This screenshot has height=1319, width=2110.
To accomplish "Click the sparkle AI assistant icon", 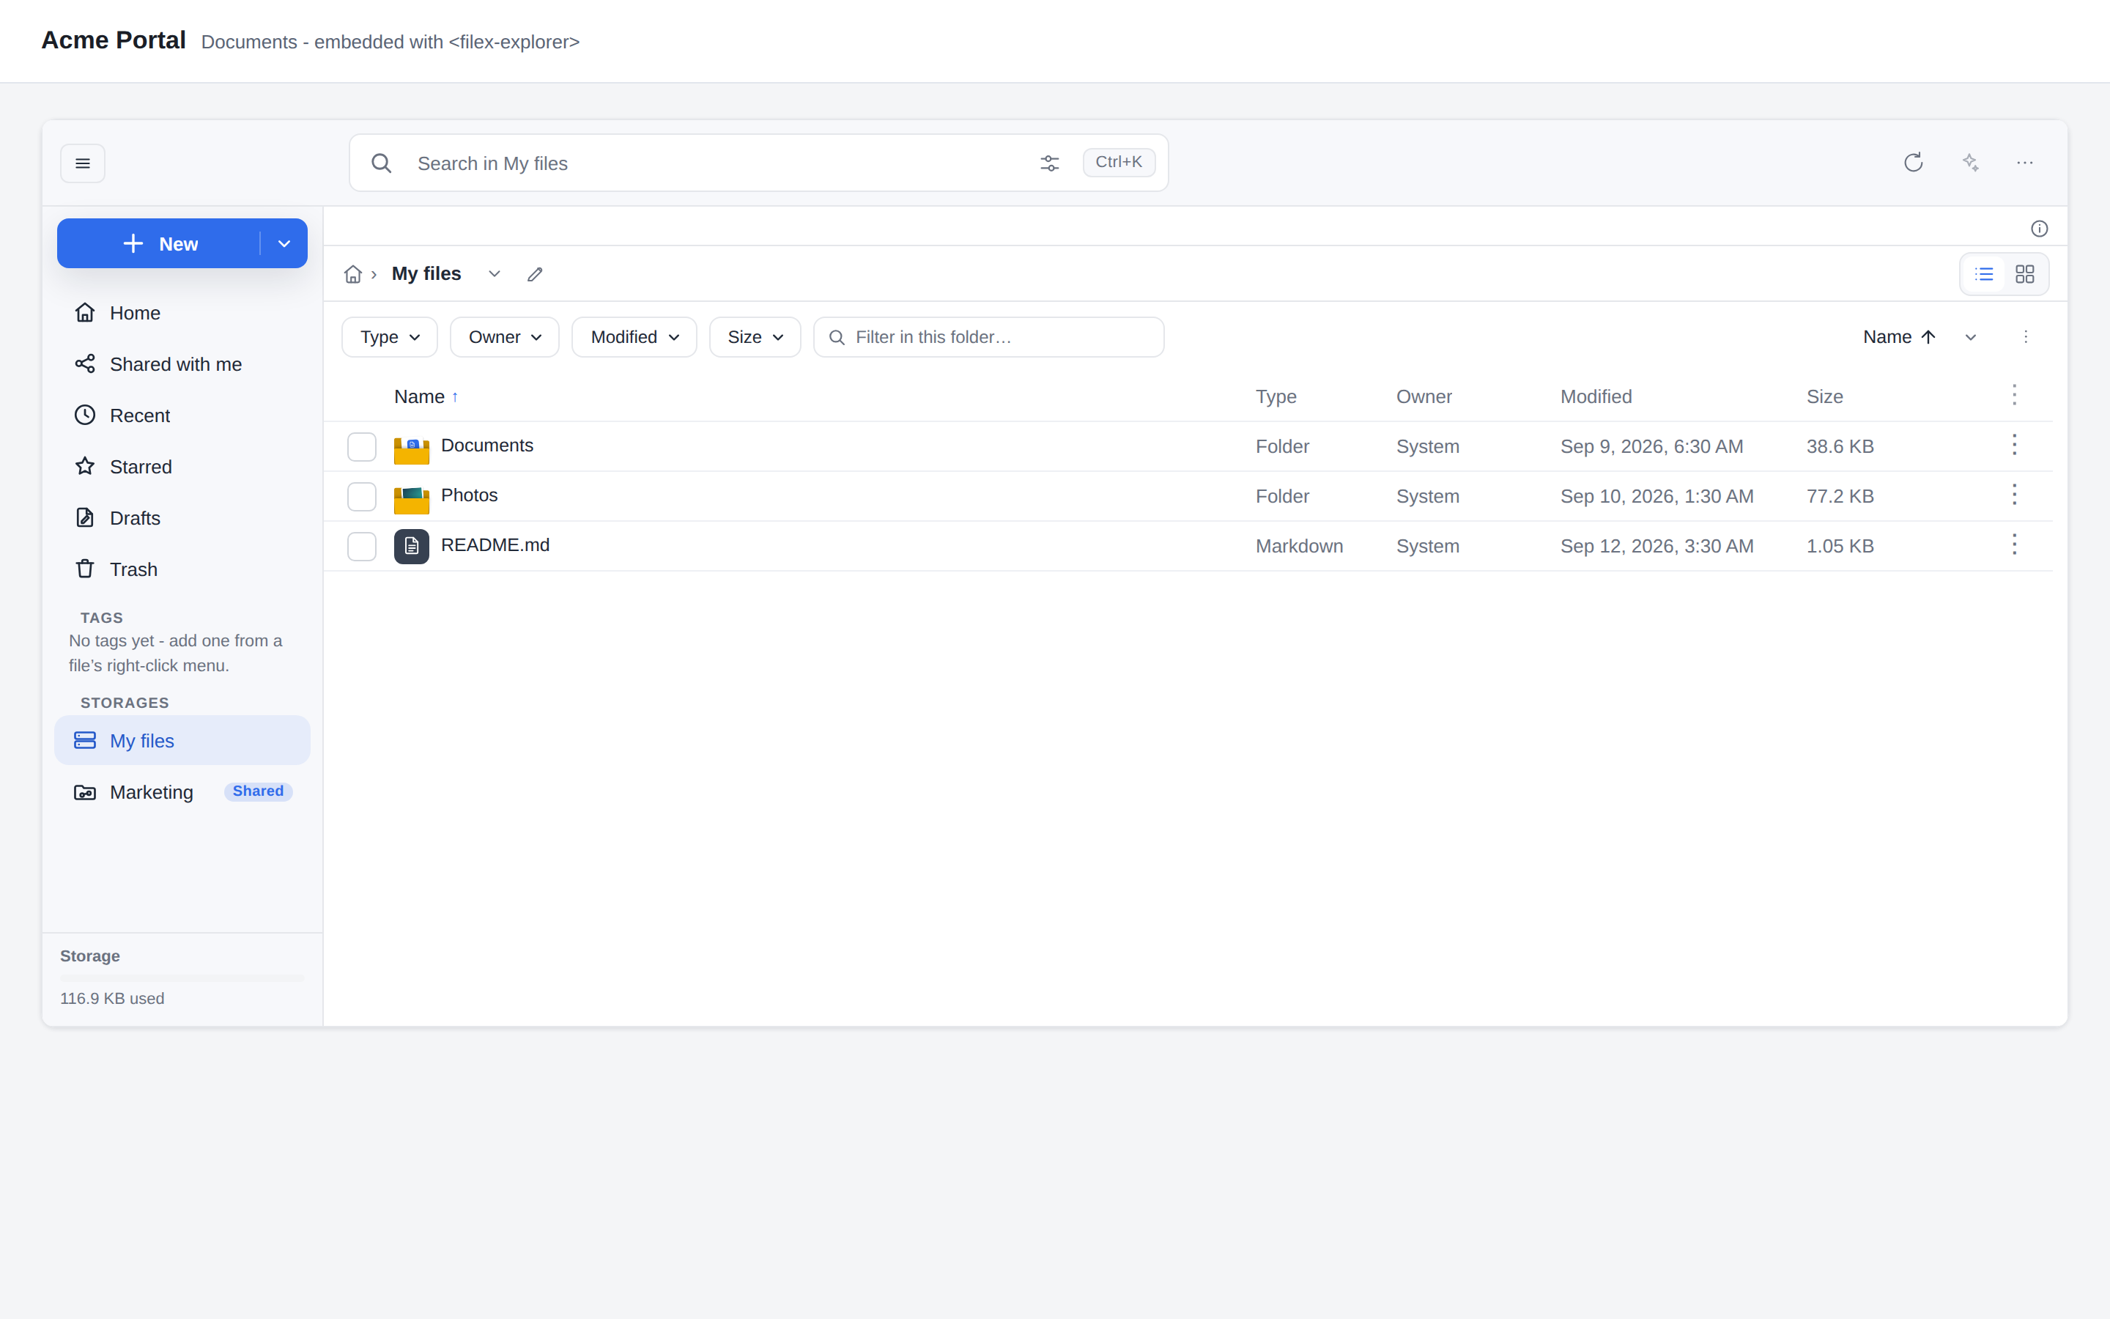I will pos(1971,162).
